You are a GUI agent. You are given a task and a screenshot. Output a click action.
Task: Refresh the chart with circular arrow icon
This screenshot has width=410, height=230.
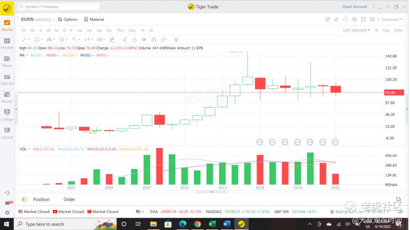tap(345, 19)
